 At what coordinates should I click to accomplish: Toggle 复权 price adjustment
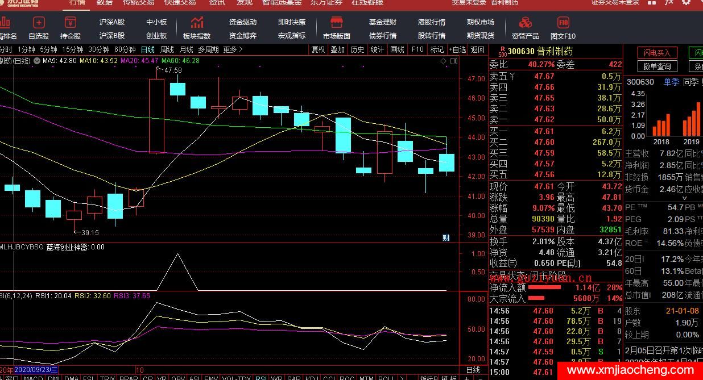click(x=319, y=49)
